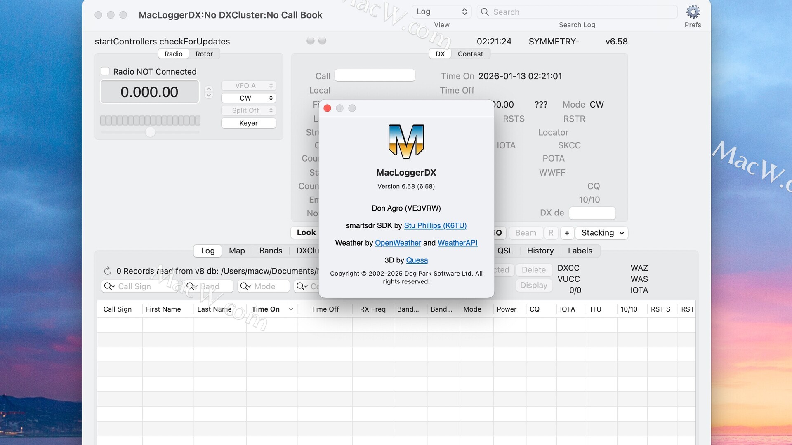Click the radio slider knob
Image resolution: width=792 pixels, height=445 pixels.
pos(150,132)
